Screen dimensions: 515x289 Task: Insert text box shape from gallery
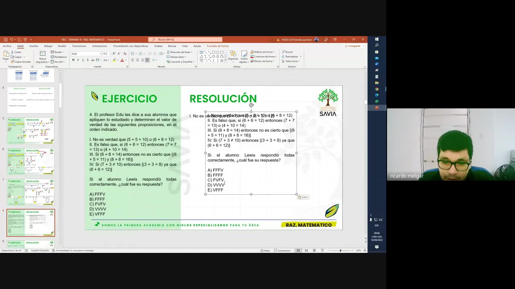[x=202, y=52]
